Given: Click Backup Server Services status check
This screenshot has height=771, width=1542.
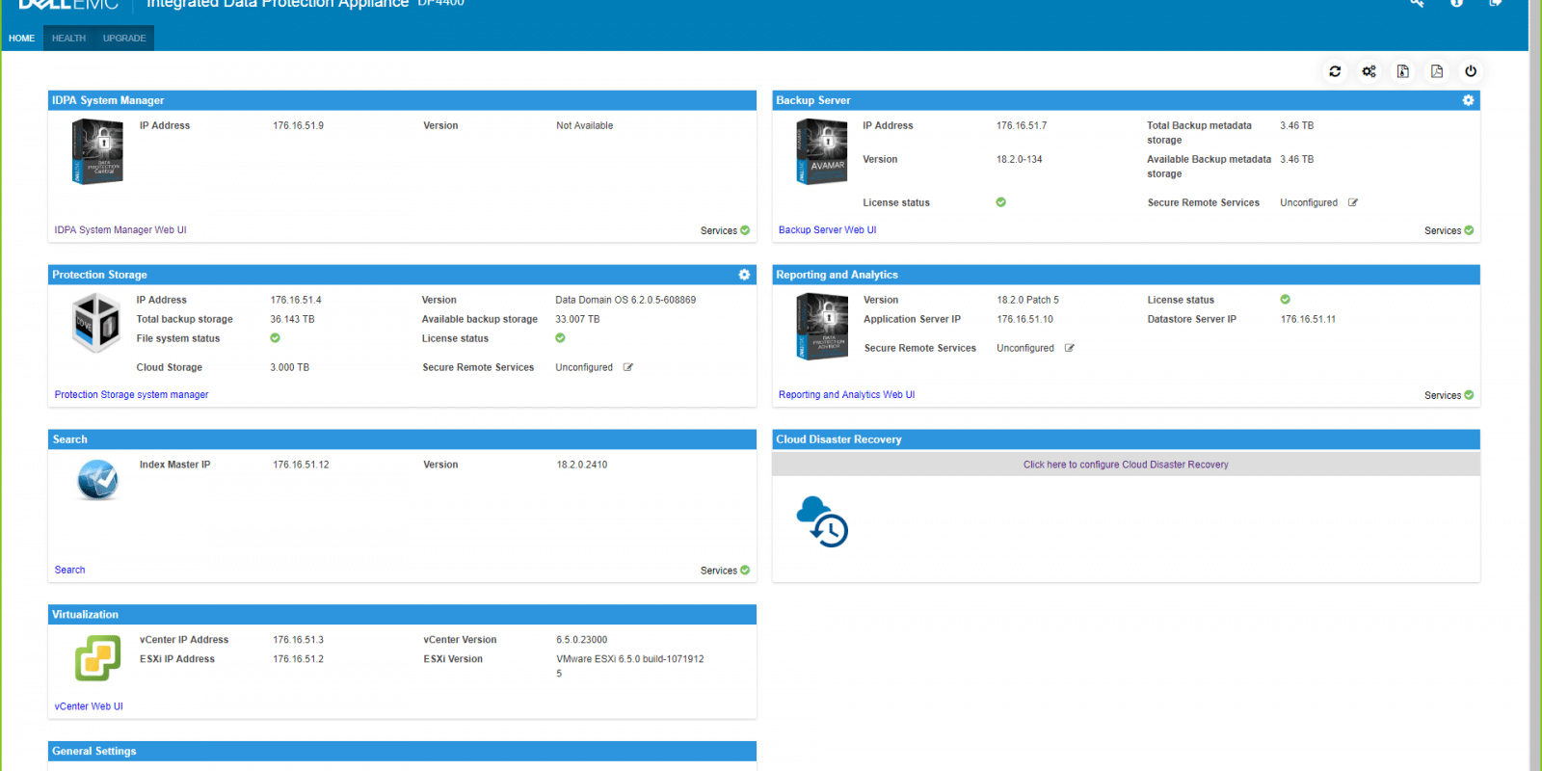Looking at the screenshot, I should click(1469, 230).
